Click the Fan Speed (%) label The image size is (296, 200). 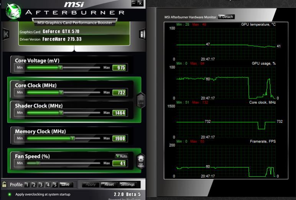pos(32,156)
